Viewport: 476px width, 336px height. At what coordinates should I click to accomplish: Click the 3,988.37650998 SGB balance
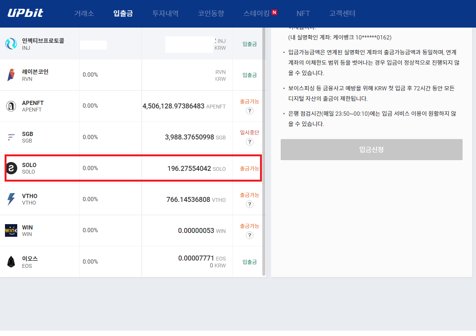(x=195, y=137)
